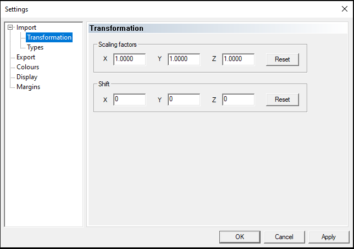Reset the Shift values
The height and width of the screenshot is (249, 354).
click(282, 99)
